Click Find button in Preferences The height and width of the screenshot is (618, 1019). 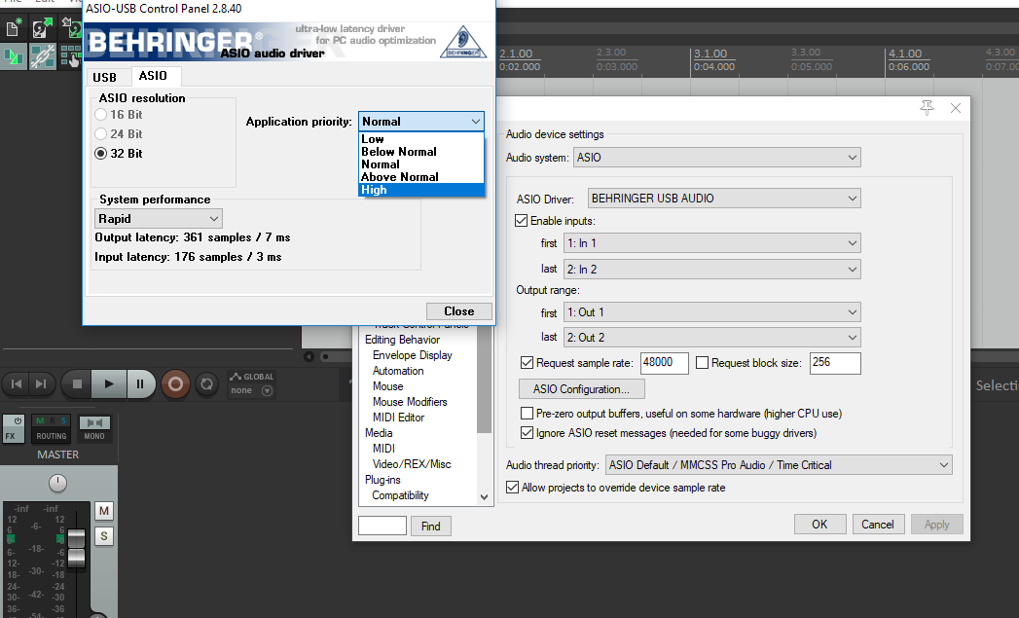coord(431,527)
